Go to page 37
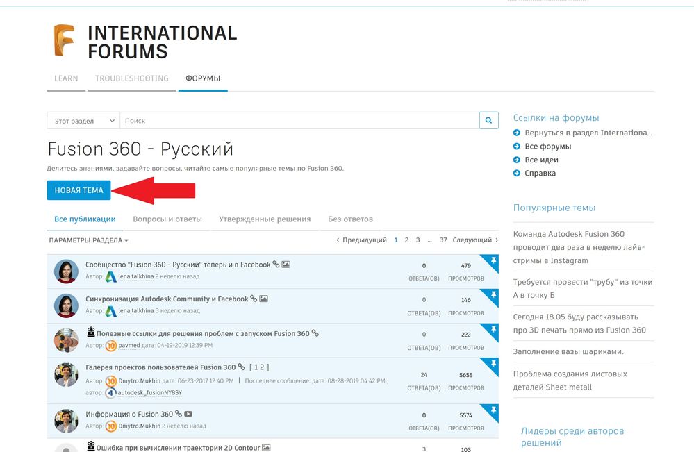Screen dimensions: 694x452 tap(443, 240)
